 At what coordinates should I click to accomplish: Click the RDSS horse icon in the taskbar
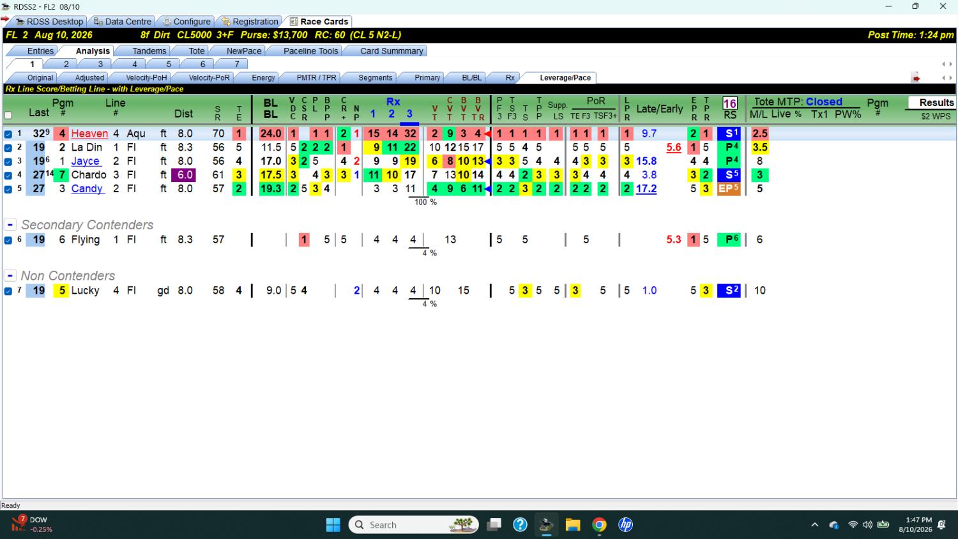pos(546,525)
